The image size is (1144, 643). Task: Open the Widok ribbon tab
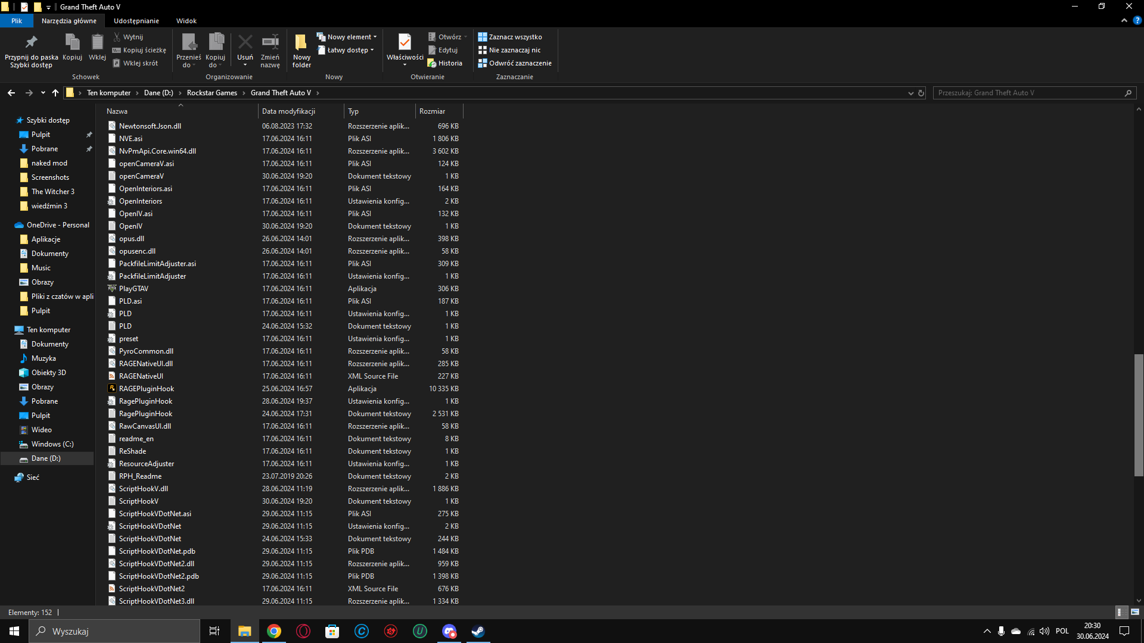click(186, 21)
